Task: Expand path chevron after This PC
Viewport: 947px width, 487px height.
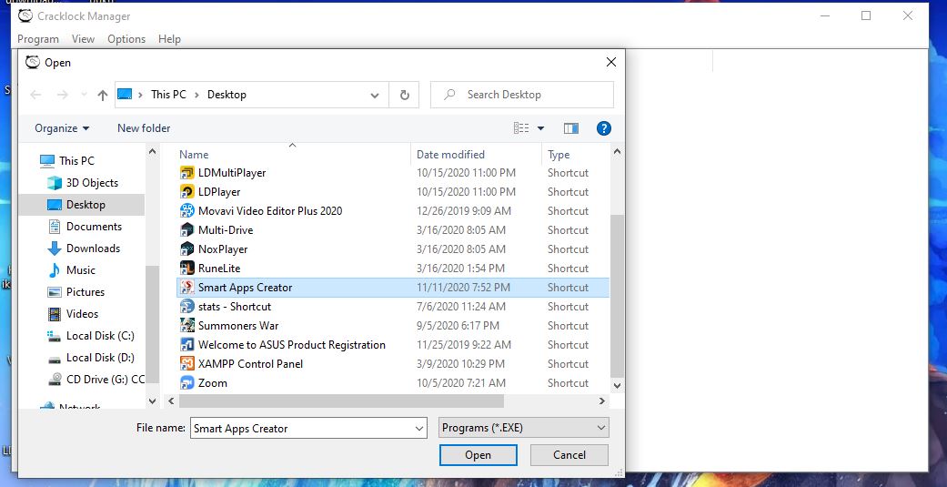Action: [196, 95]
